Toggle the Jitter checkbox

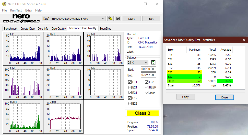(147, 93)
